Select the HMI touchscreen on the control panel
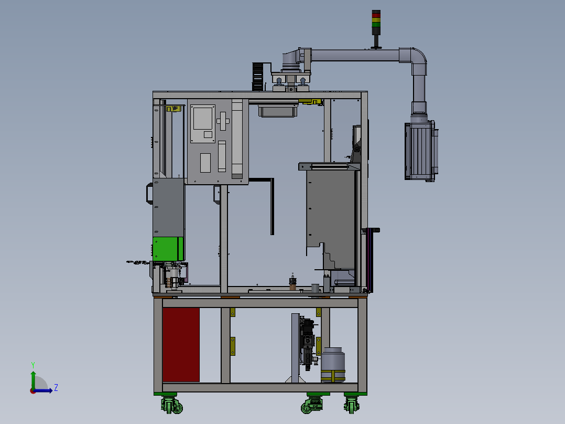565x424 pixels. (203, 119)
